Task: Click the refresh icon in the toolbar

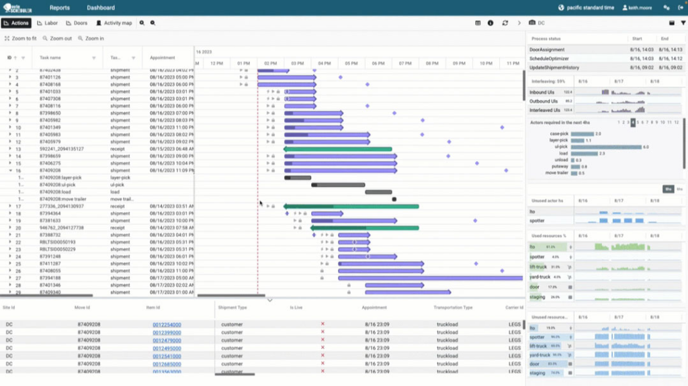Action: [505, 23]
